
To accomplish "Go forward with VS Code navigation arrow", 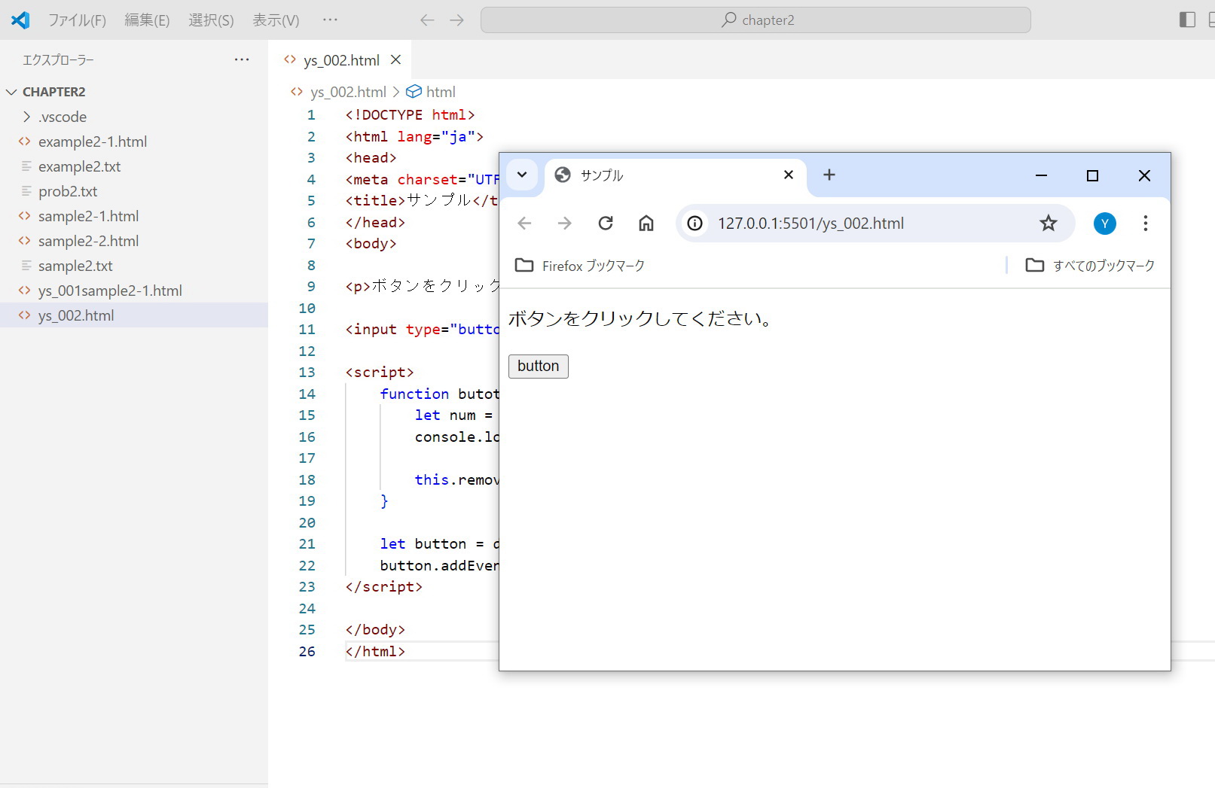I will pos(456,20).
